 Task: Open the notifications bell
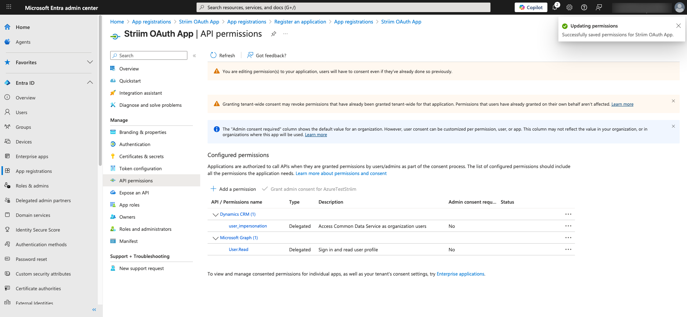pos(555,7)
